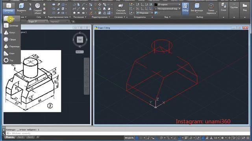Open the 1:1 annotation scale dropdown
The height and width of the screenshot is (141, 252).
pos(217,138)
